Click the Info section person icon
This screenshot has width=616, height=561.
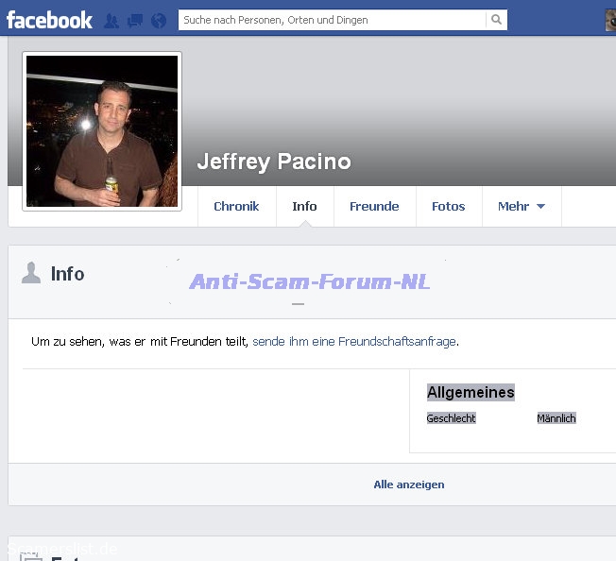(31, 274)
